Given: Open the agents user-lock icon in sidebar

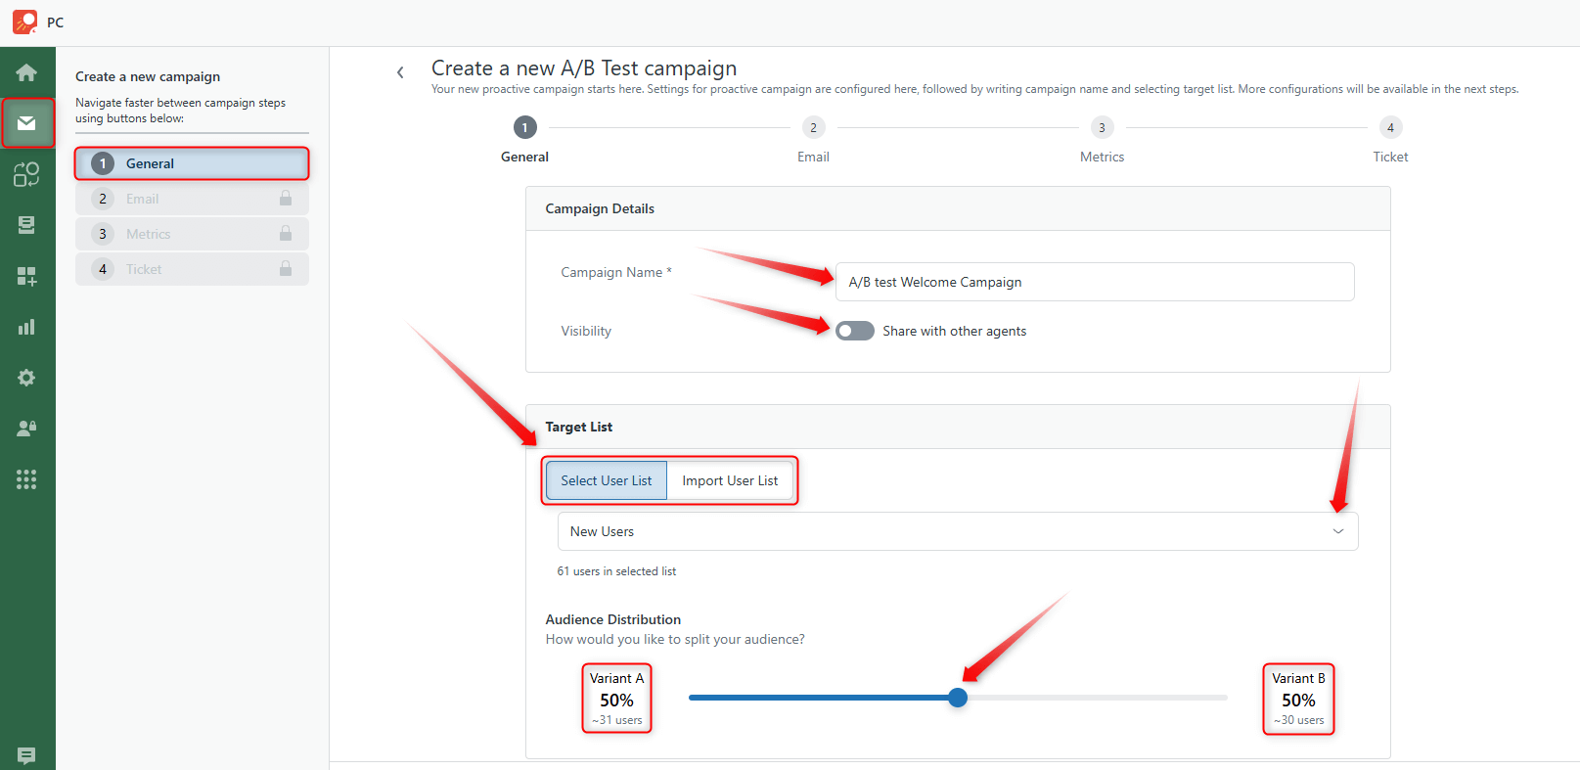Looking at the screenshot, I should 26,429.
